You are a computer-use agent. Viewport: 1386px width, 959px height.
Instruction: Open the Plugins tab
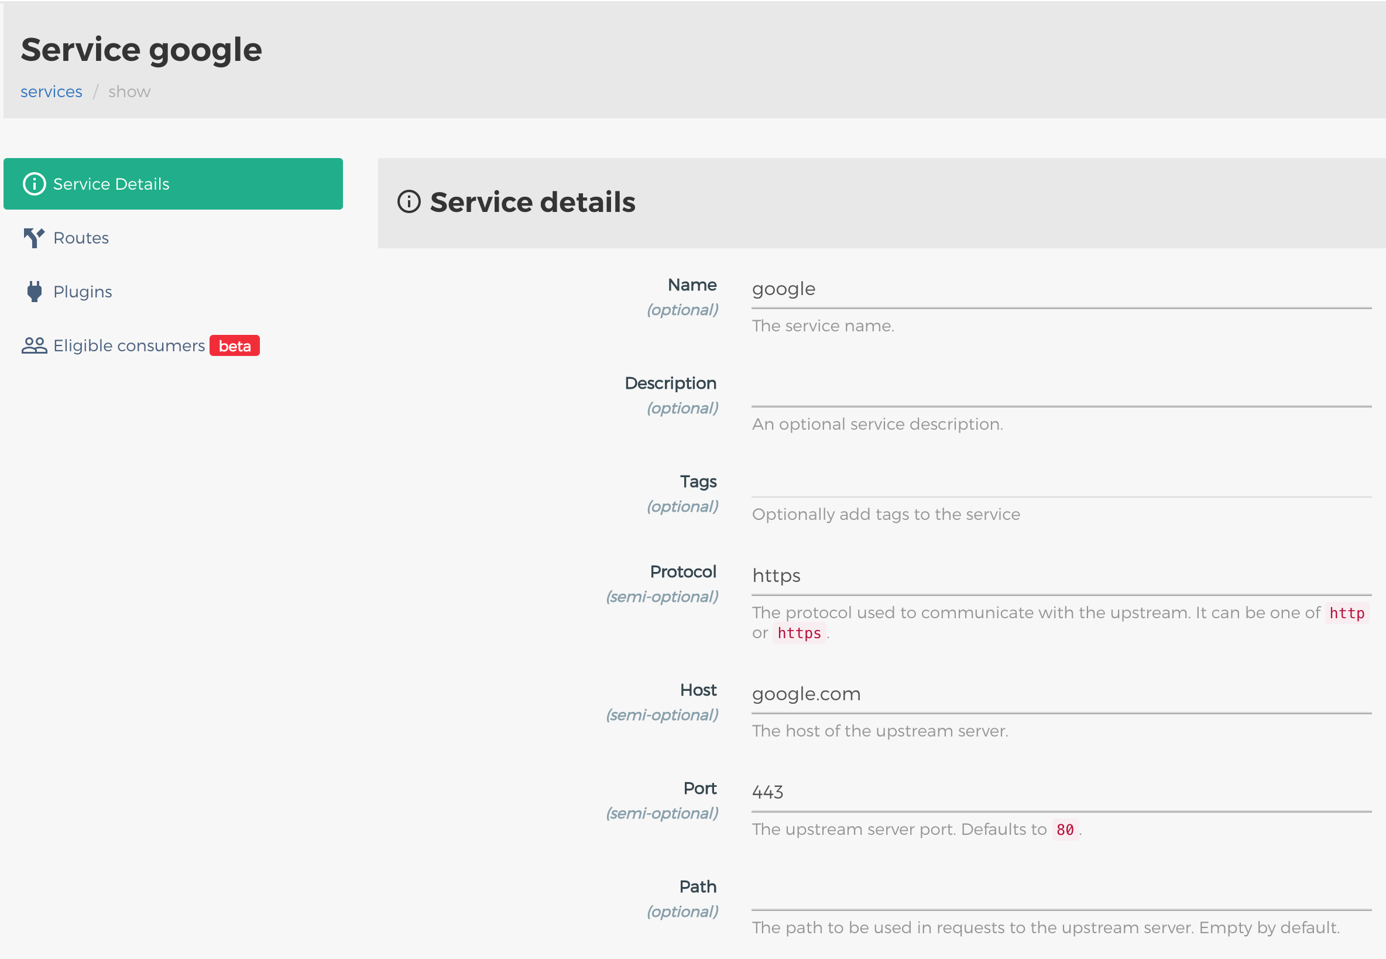point(173,292)
